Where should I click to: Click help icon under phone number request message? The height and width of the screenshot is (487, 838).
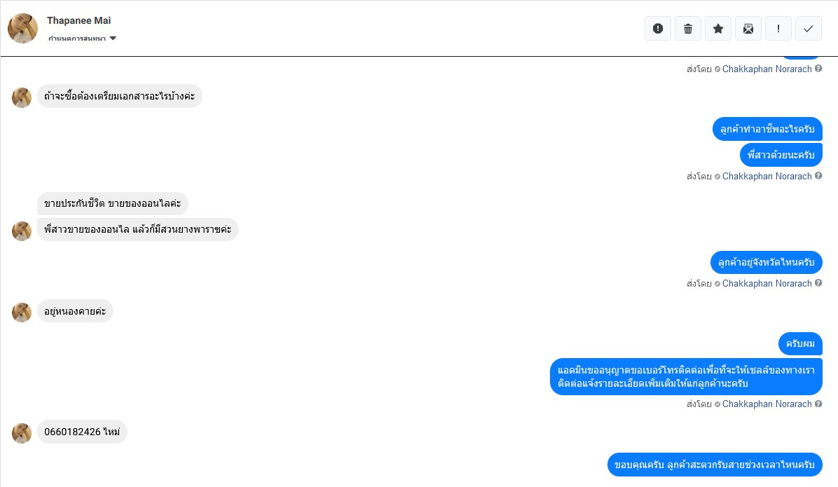pos(818,404)
